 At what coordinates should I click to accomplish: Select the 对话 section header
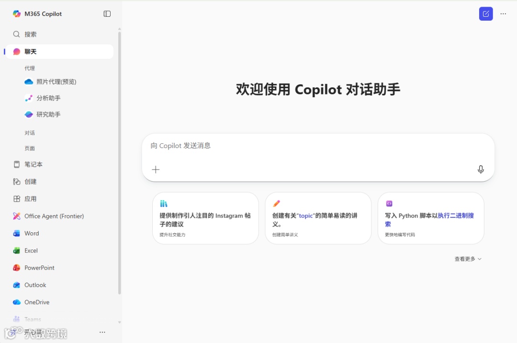coord(30,133)
